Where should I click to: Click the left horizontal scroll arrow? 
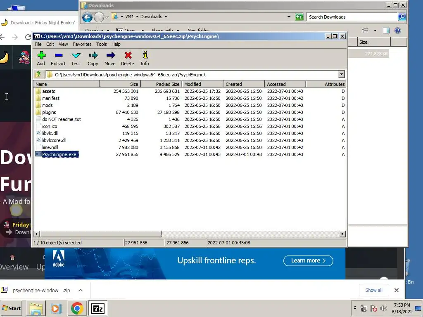(x=37, y=234)
